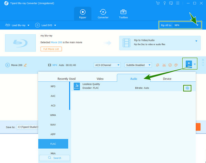Click the color palette edit icon
The height and width of the screenshot is (163, 206).
click(x=176, y=65)
